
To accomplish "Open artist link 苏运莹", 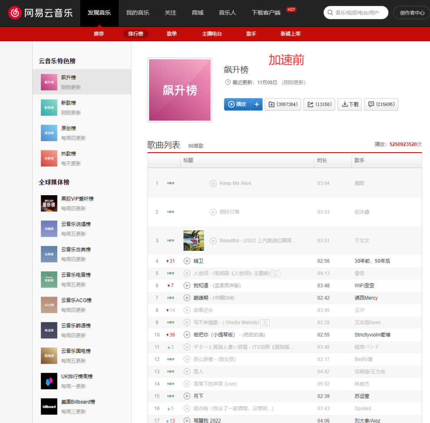I will tap(362, 396).
